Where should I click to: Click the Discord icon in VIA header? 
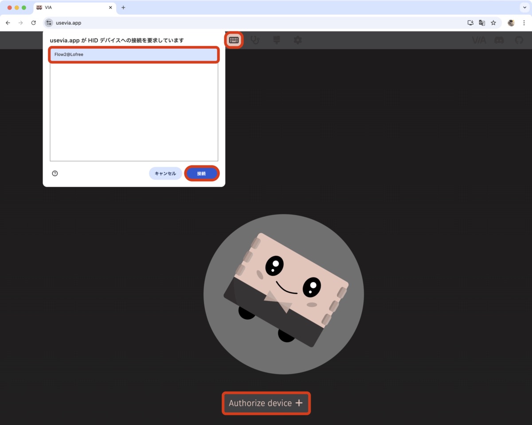[499, 40]
